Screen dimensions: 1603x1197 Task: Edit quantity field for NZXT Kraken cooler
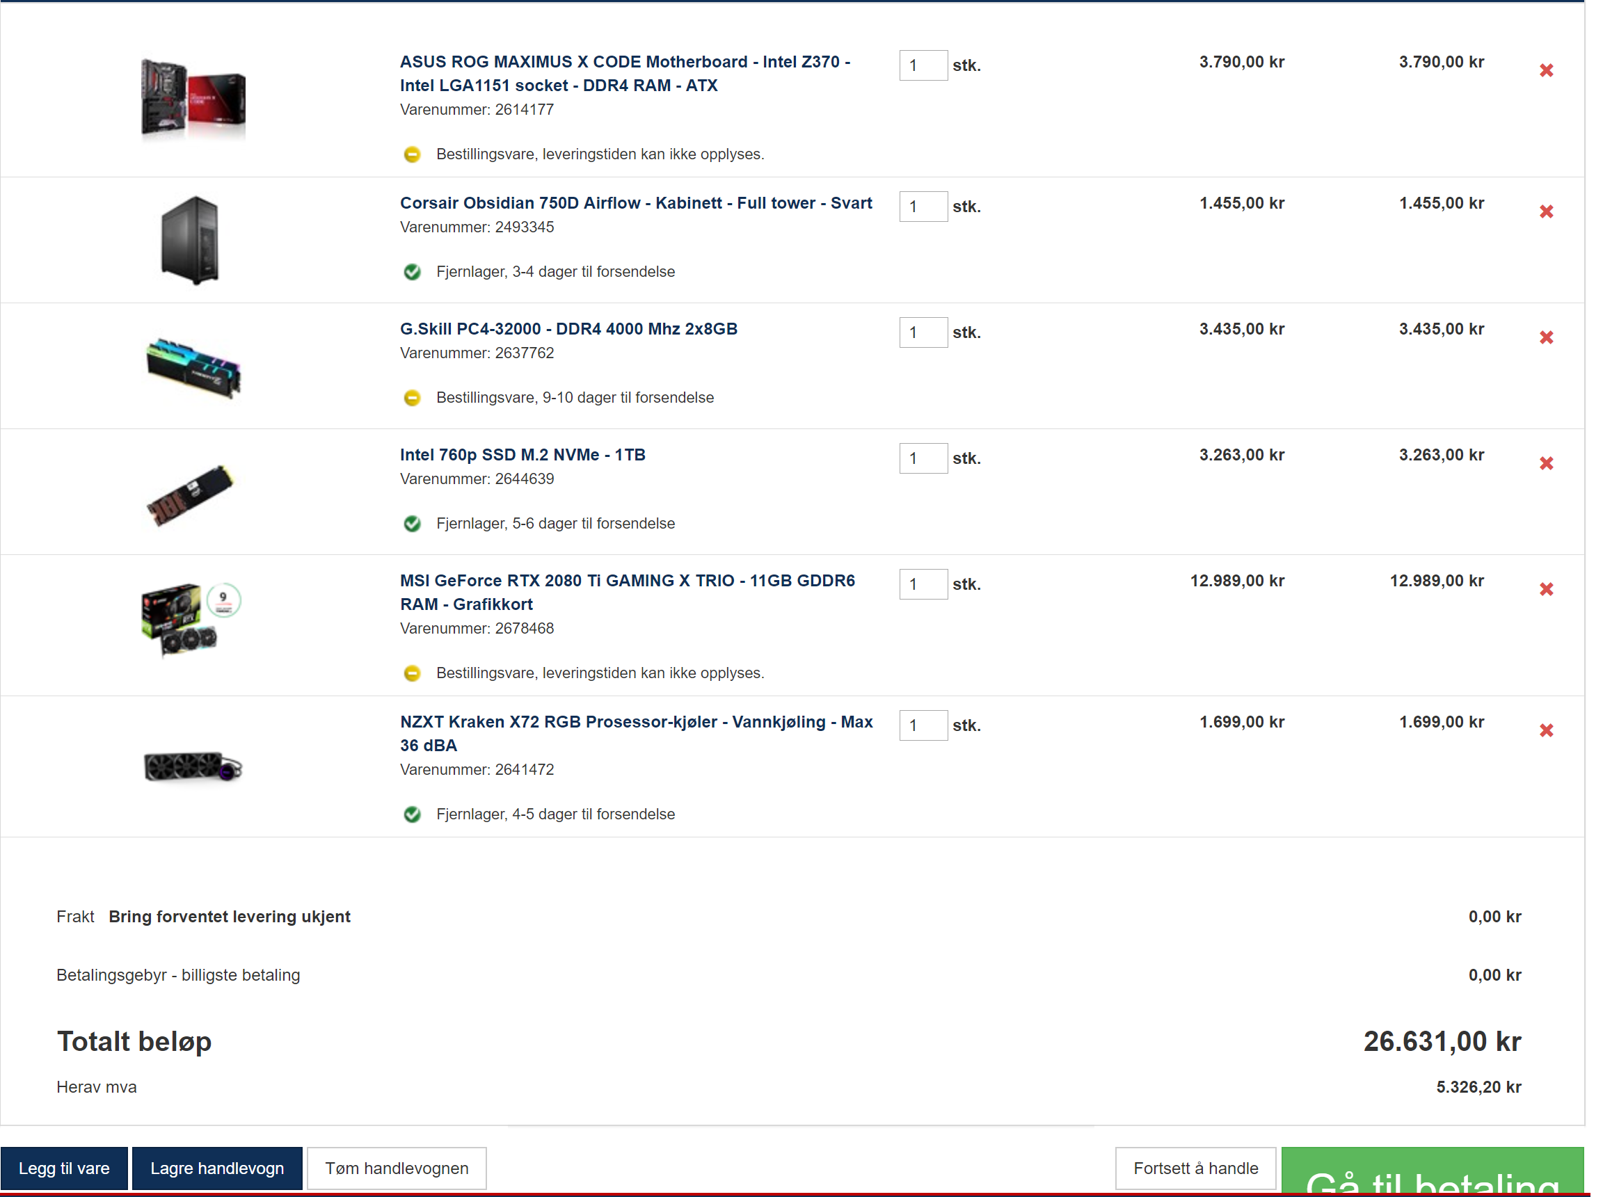tap(923, 725)
